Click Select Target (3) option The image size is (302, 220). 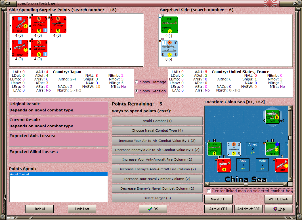pyautogui.click(x=157, y=198)
